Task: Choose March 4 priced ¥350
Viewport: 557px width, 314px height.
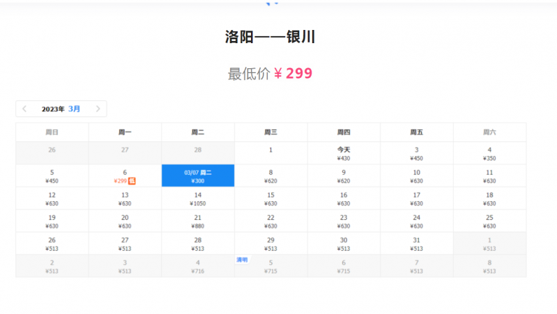Action: tap(489, 154)
